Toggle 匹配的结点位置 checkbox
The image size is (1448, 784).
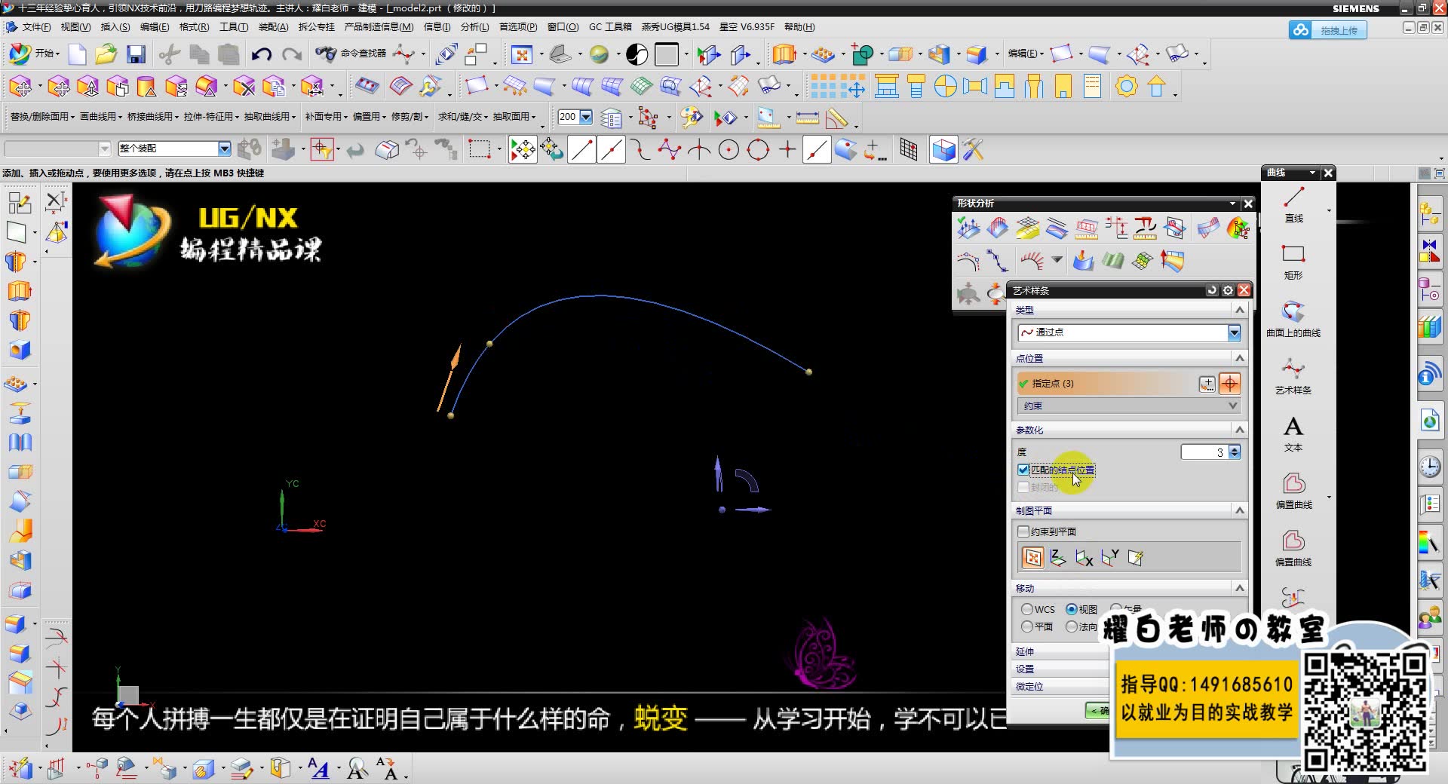tap(1023, 470)
